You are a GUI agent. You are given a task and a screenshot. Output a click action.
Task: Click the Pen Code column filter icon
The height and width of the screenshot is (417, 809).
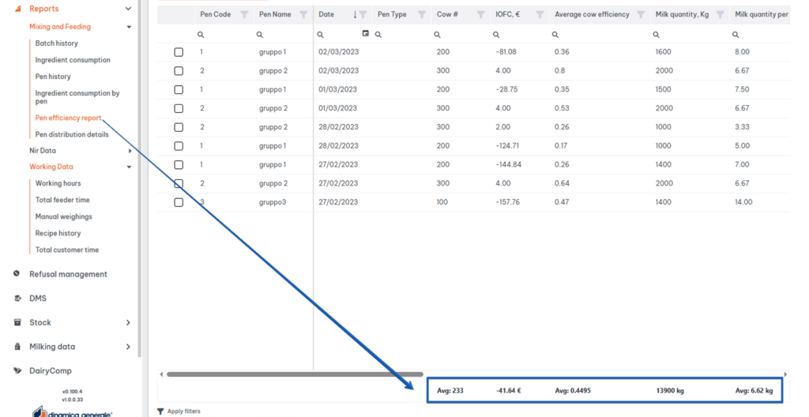coord(244,14)
